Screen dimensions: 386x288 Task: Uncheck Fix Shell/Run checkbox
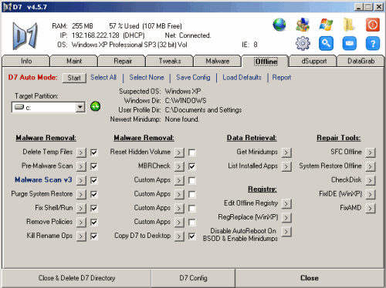(x=94, y=208)
